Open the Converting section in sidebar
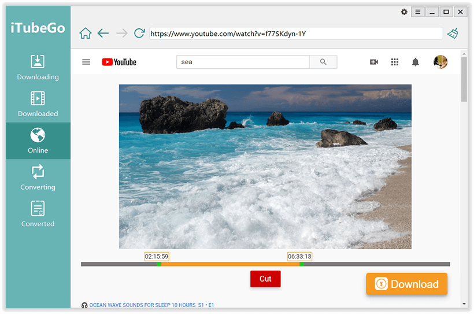The width and height of the screenshot is (474, 314). [x=38, y=178]
